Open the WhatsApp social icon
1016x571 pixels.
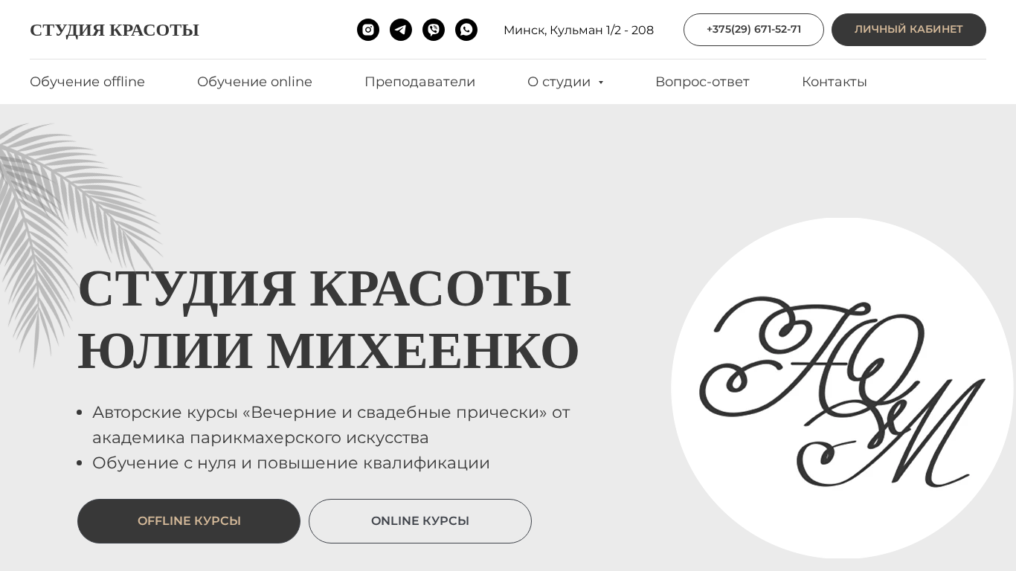coord(466,30)
